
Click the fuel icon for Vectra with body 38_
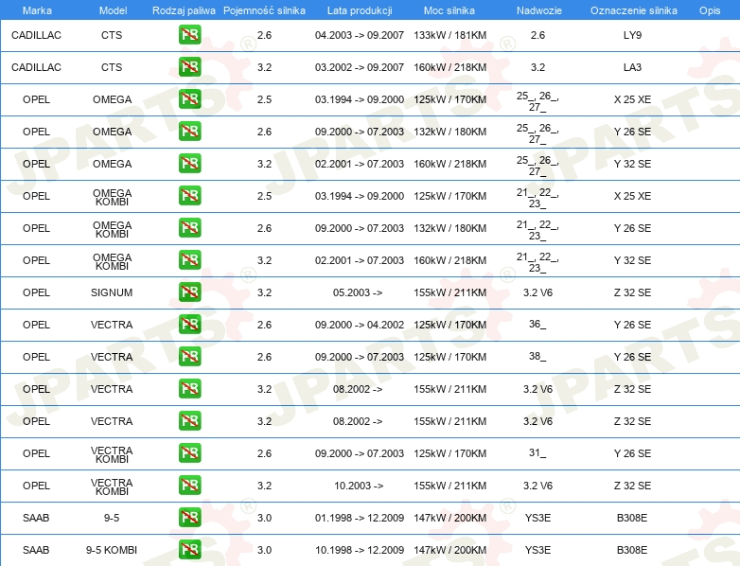click(189, 357)
